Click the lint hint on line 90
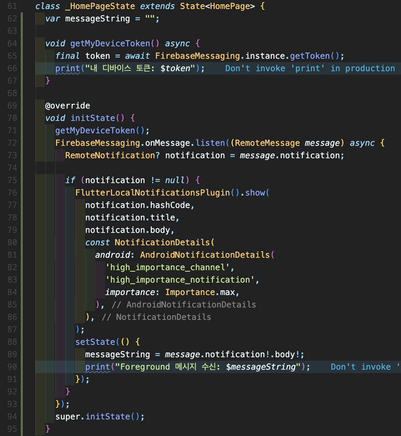 click(x=365, y=367)
